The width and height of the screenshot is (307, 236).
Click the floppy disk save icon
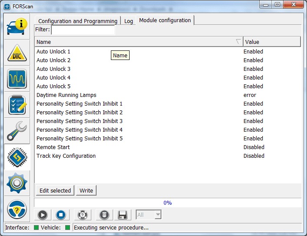[x=123, y=215]
